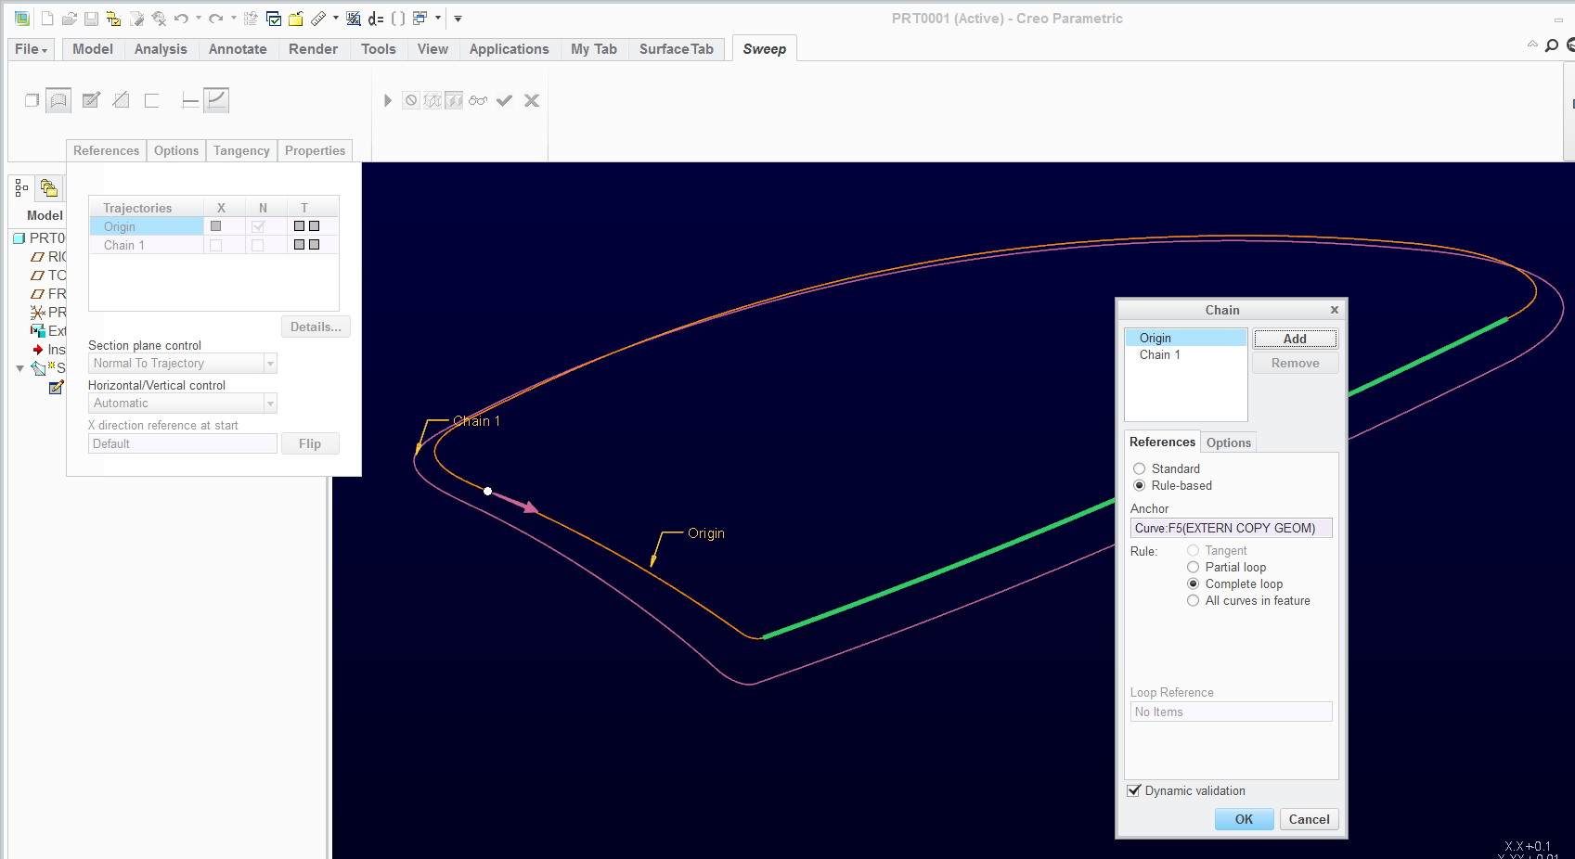The height and width of the screenshot is (859, 1575).
Task: Click OK in the Chain dialog
Action: 1244,819
